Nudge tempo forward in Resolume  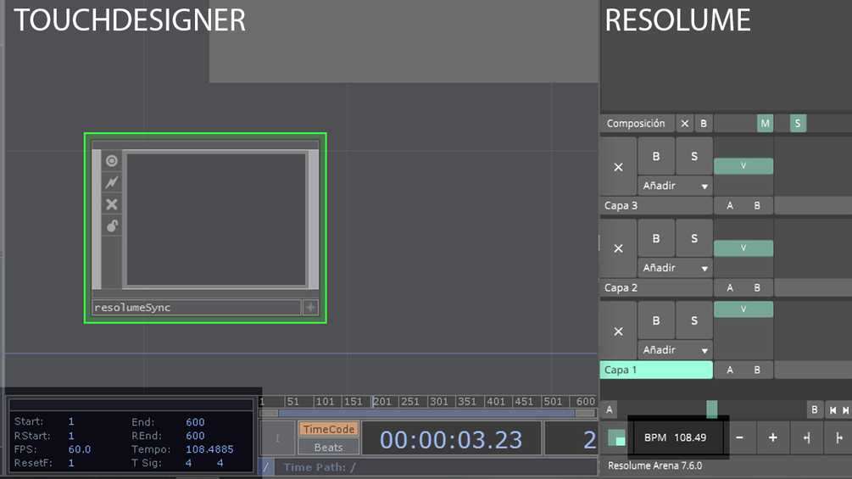point(838,437)
